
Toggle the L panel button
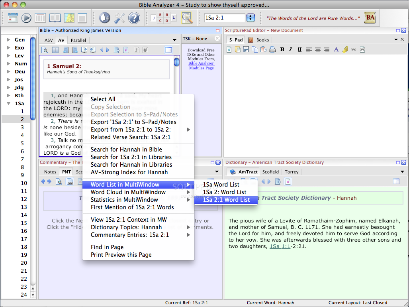[174, 18]
